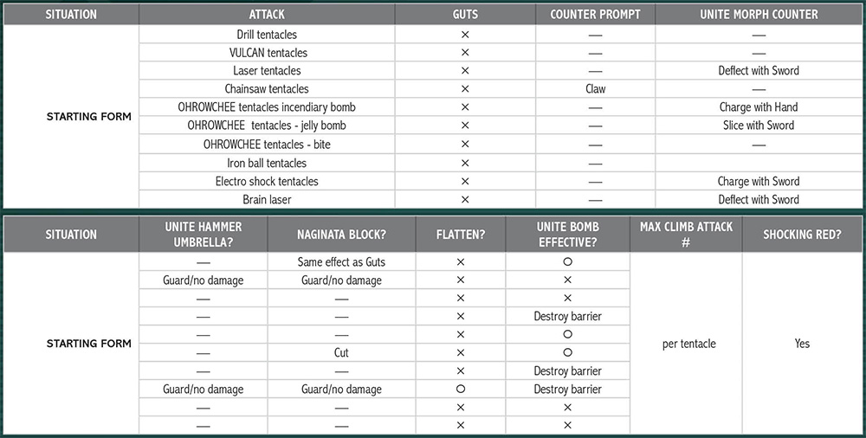Click the UNITE MORPH COUNTER header
The width and height of the screenshot is (866, 438).
pos(759,15)
